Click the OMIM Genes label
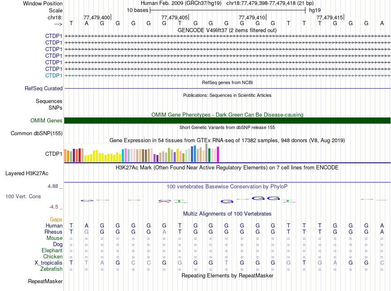The height and width of the screenshot is (291, 391). click(46, 121)
